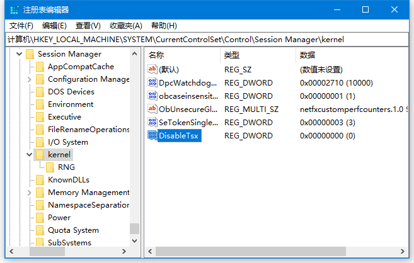Collapse the Session Manager node
414x263 pixels.
tap(19, 54)
